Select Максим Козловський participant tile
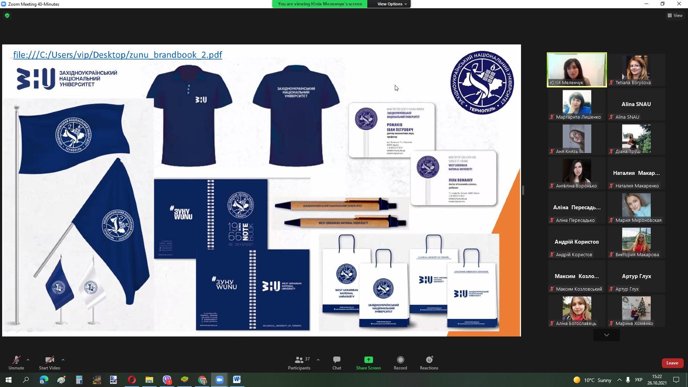Screen dimensions: 688x387 click(577, 276)
